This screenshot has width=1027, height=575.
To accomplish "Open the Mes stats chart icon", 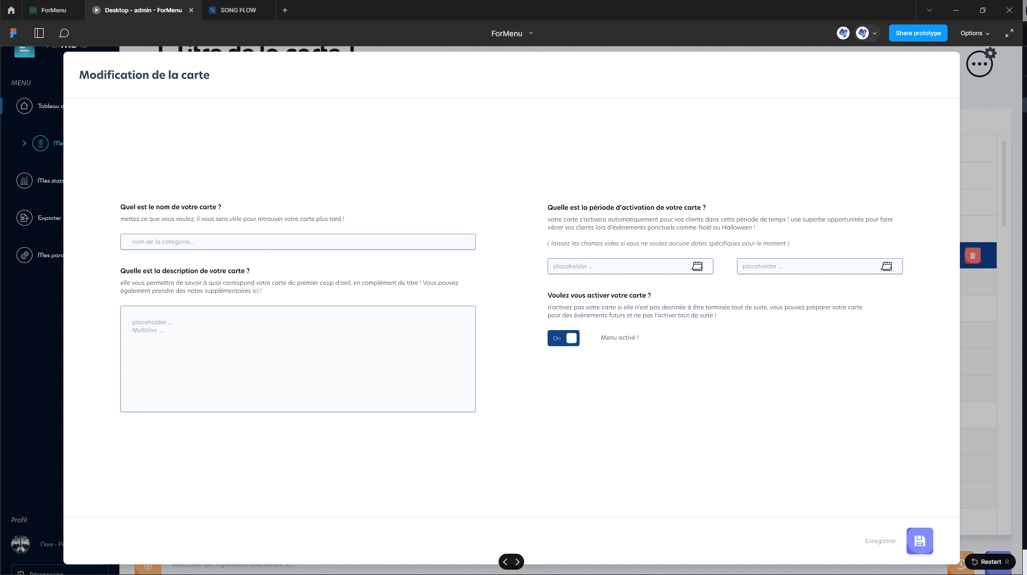I will (25, 180).
